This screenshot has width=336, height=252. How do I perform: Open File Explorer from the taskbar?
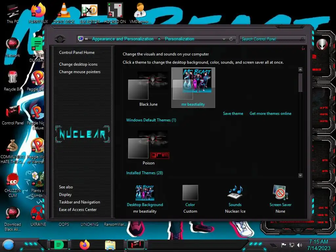click(110, 245)
